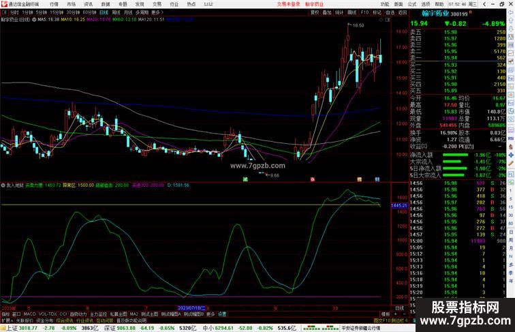This screenshot has height=332, width=515.
Task: Select 日线 daily period
Action: click(x=104, y=12)
